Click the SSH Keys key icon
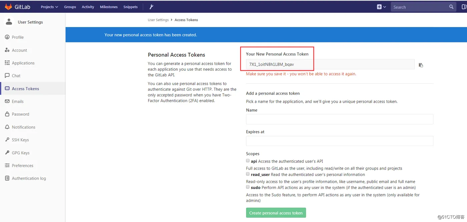467x222 pixels. point(7,140)
